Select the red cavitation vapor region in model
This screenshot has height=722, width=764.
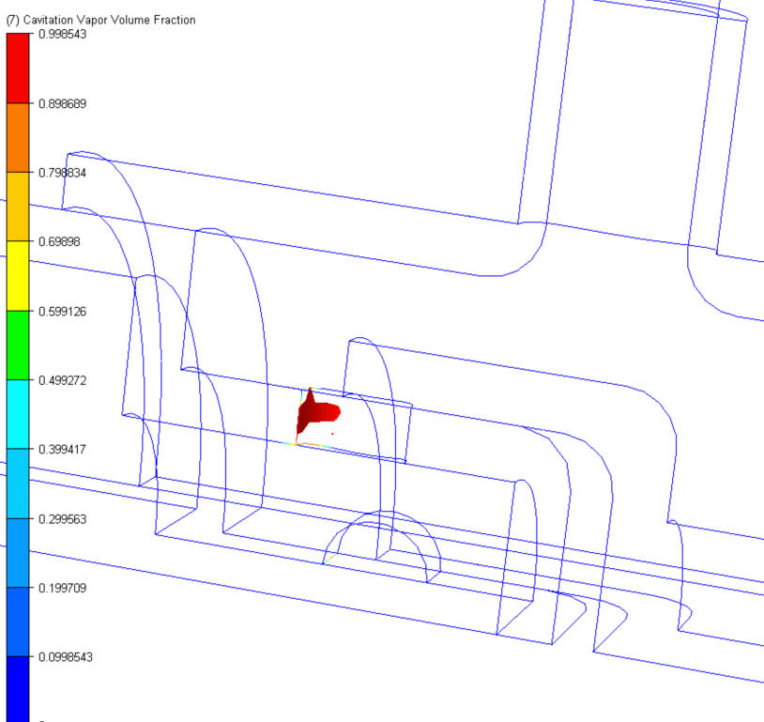(x=316, y=412)
